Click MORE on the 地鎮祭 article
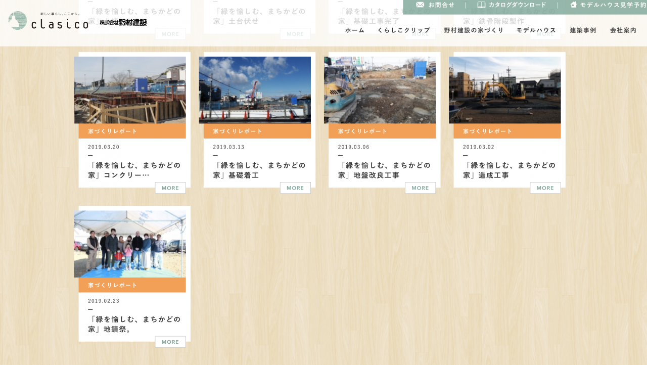The image size is (647, 365). [x=170, y=342]
